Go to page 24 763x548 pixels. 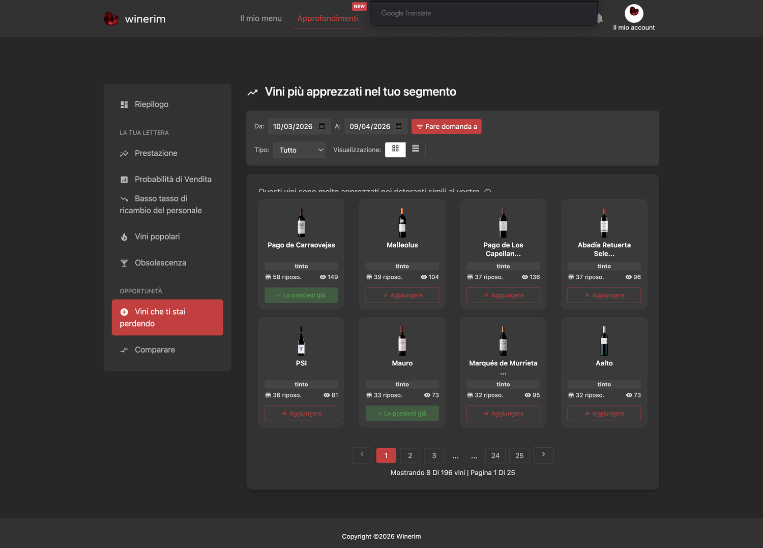[495, 455]
